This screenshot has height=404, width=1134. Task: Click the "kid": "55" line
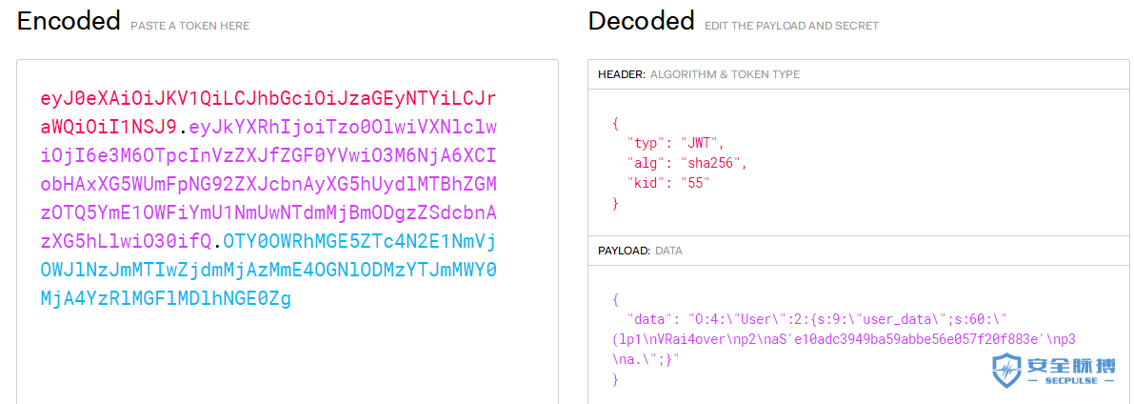669,184
